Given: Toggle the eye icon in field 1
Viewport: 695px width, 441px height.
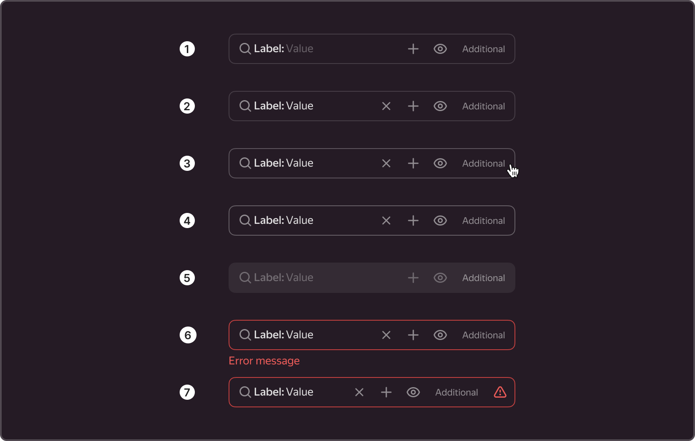Looking at the screenshot, I should pos(440,49).
